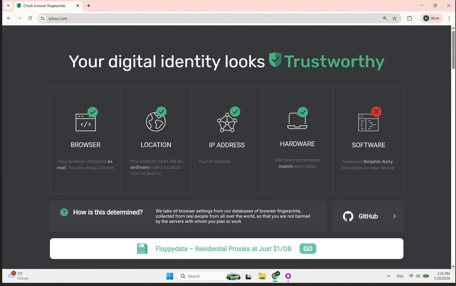Click the Floppydata floppy disk icon
This screenshot has width=456, height=286.
(142, 249)
